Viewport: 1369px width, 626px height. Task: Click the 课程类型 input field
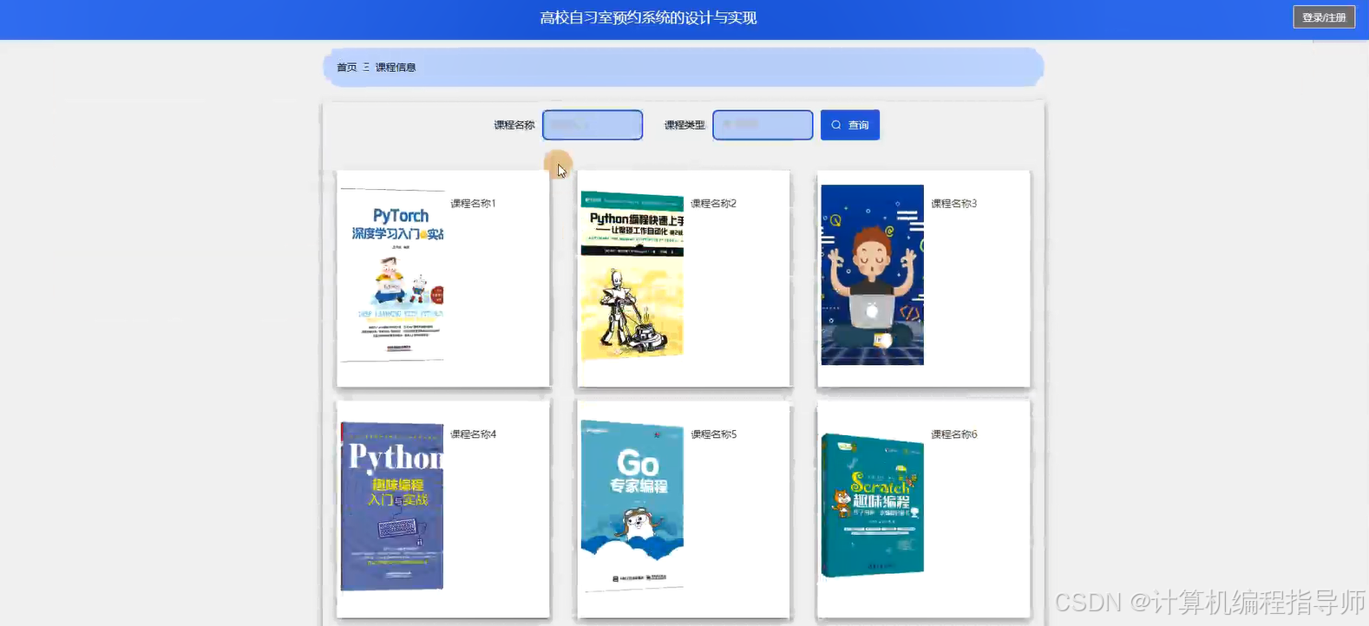pyautogui.click(x=763, y=125)
